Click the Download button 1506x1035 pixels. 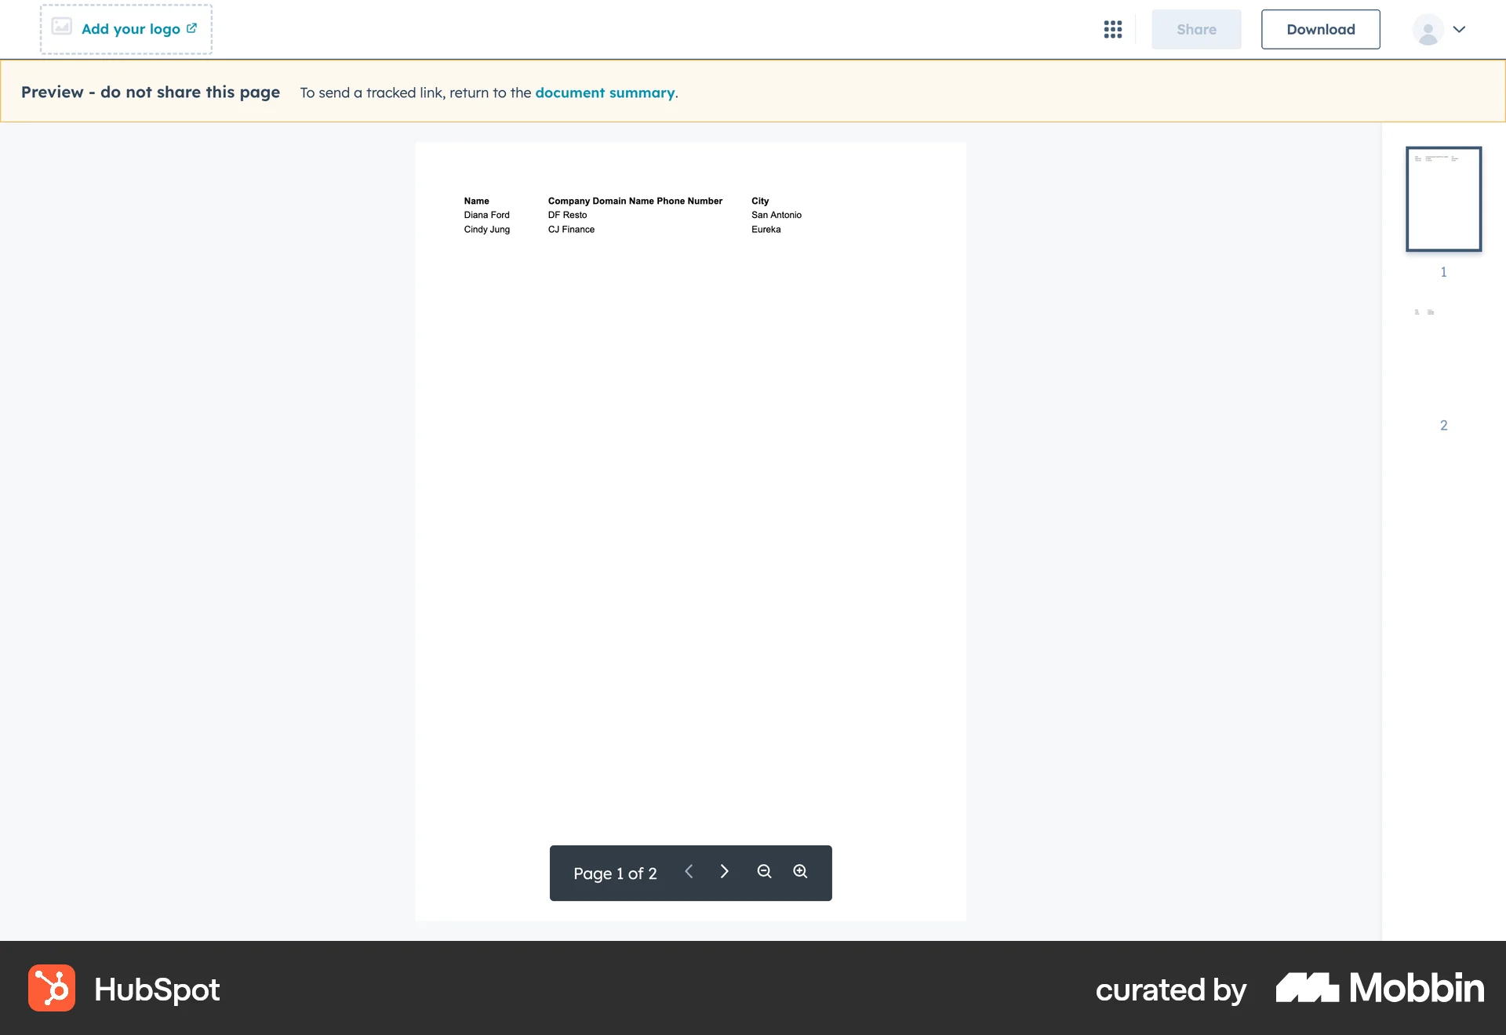tap(1320, 29)
